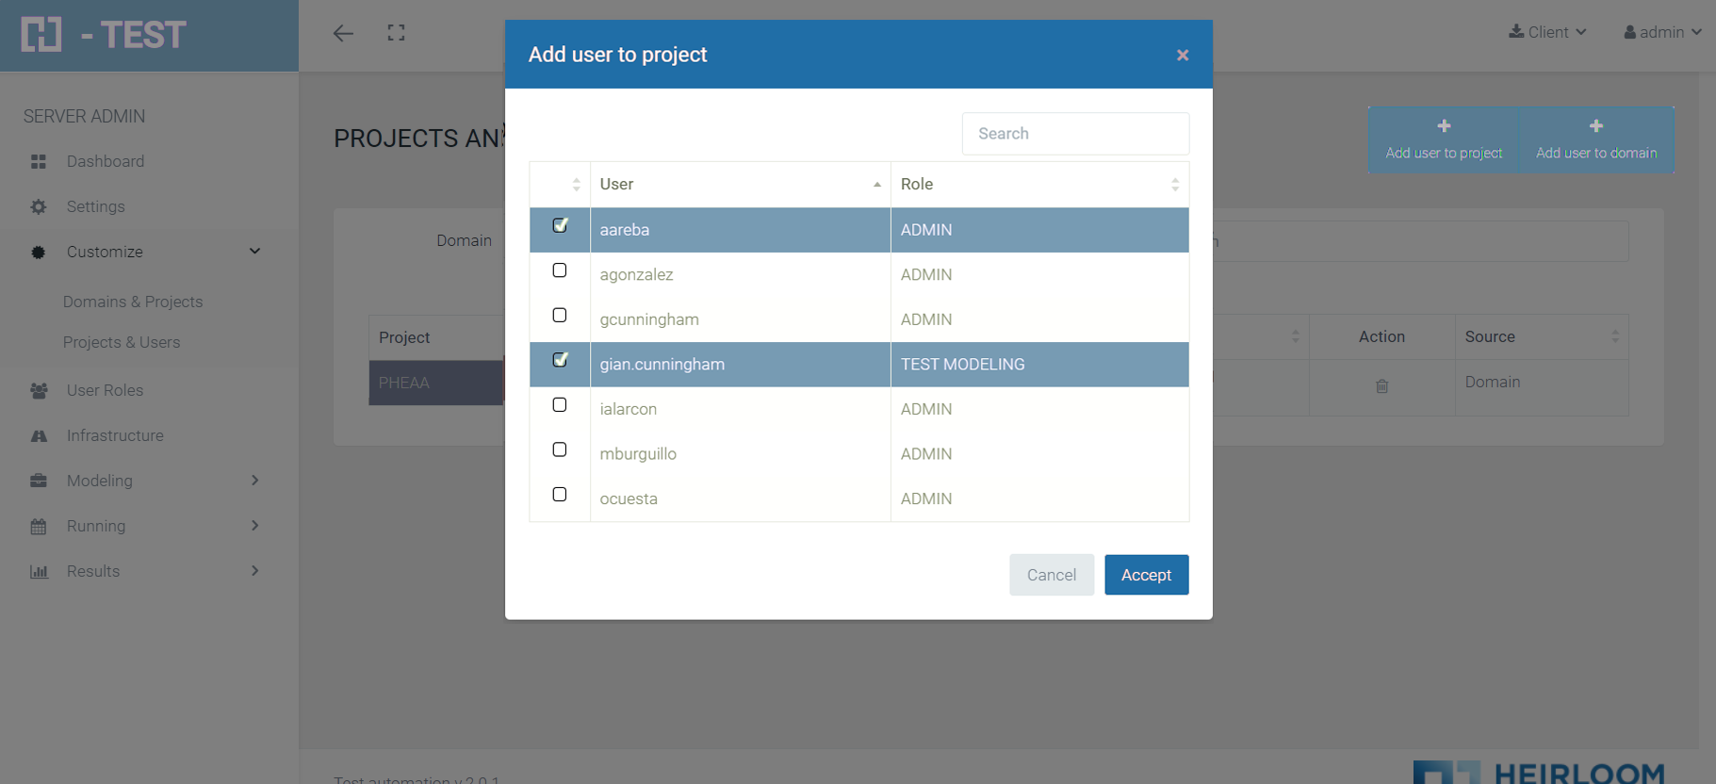Focus the user Search field
This screenshot has width=1716, height=784.
pos(1075,134)
